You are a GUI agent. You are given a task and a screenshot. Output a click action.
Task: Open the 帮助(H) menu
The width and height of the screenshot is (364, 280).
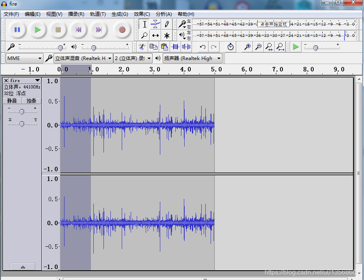(x=186, y=14)
